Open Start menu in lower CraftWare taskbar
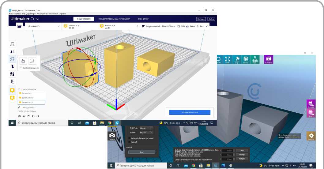 [x=111, y=166]
